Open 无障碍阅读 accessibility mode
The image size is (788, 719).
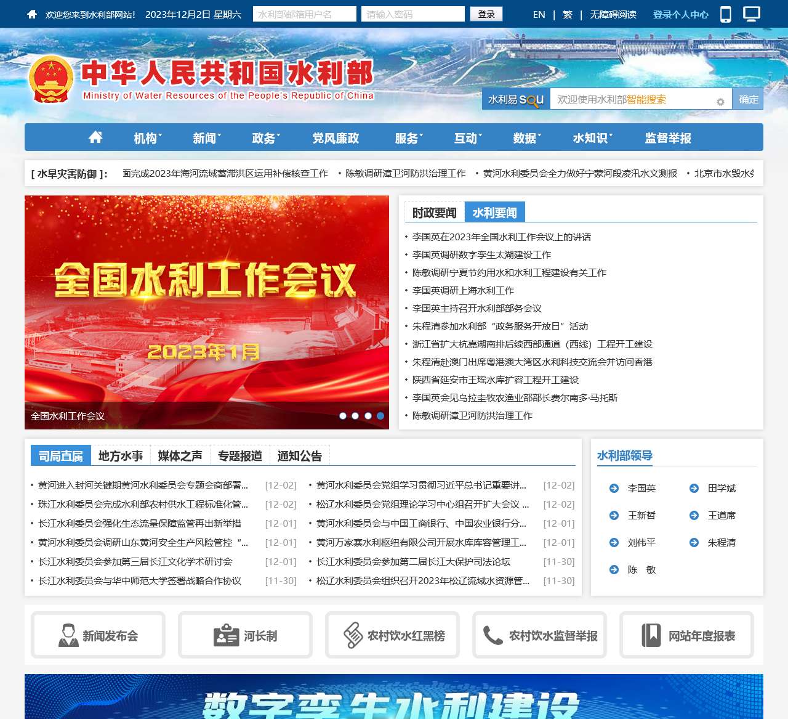613,14
